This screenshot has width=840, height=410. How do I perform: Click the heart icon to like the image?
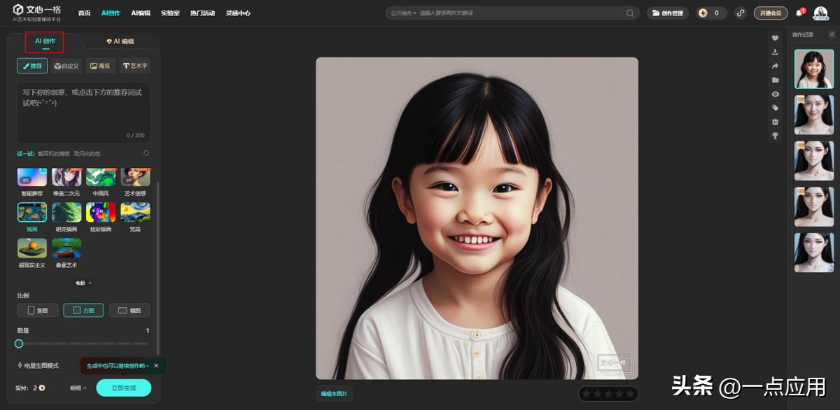pos(775,38)
